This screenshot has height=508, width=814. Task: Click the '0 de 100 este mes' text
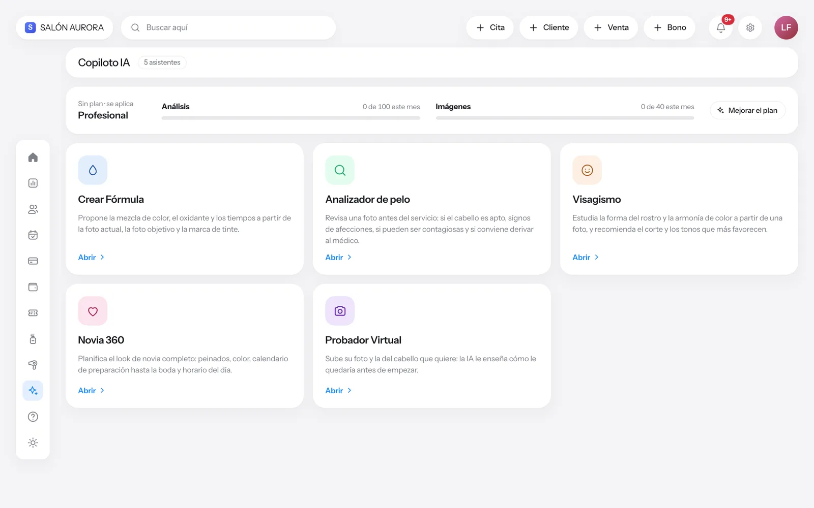pyautogui.click(x=391, y=107)
